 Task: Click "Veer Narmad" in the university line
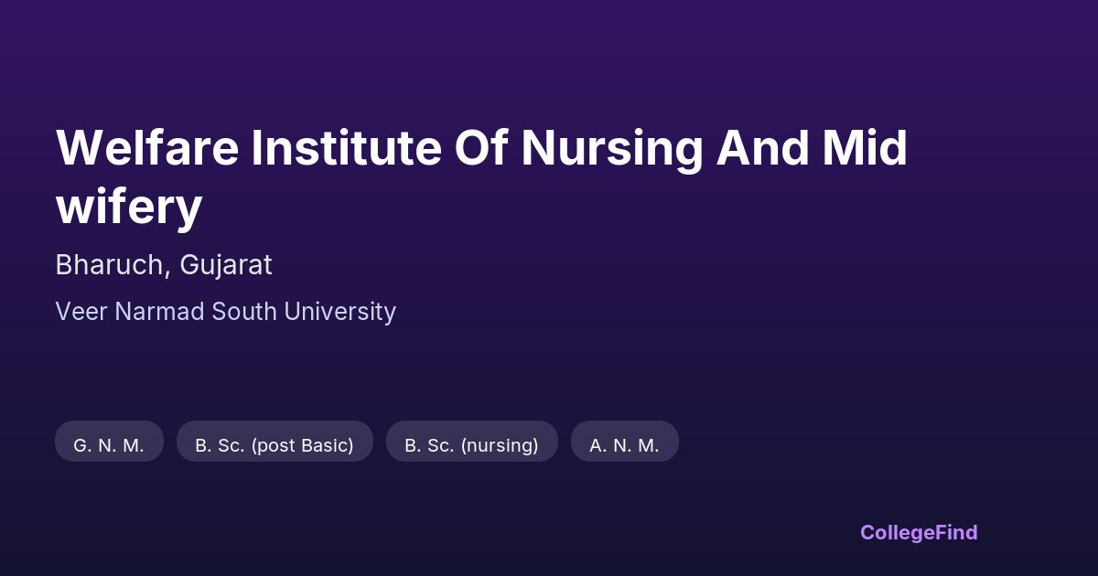[129, 312]
